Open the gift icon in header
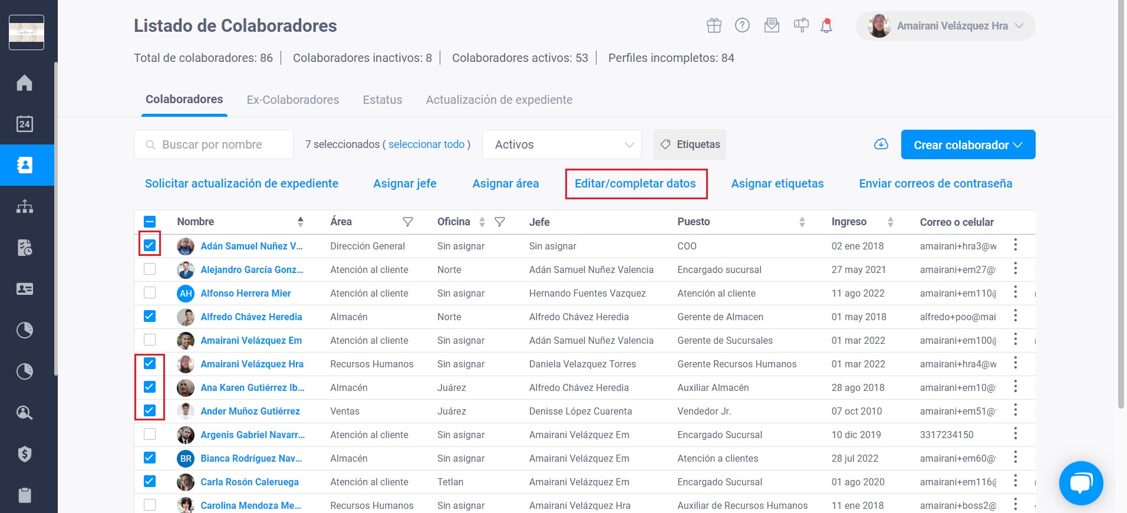The image size is (1127, 513). tap(714, 26)
